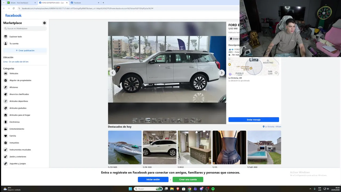This screenshot has width=341, height=192.
Task: Click weather widget 20°C on taskbar
Action: [12, 189]
